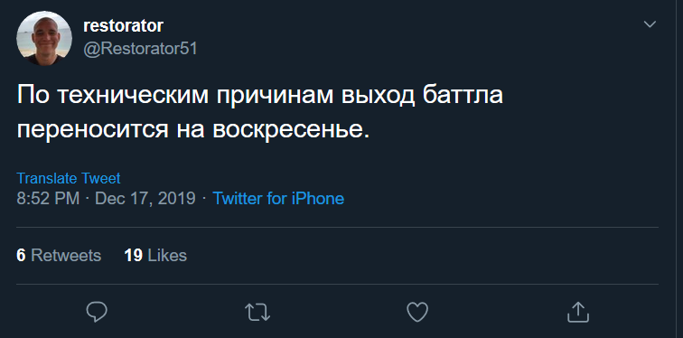683x338 pixels.
Task: Click the Dec 17, 2019 date
Action: point(145,199)
